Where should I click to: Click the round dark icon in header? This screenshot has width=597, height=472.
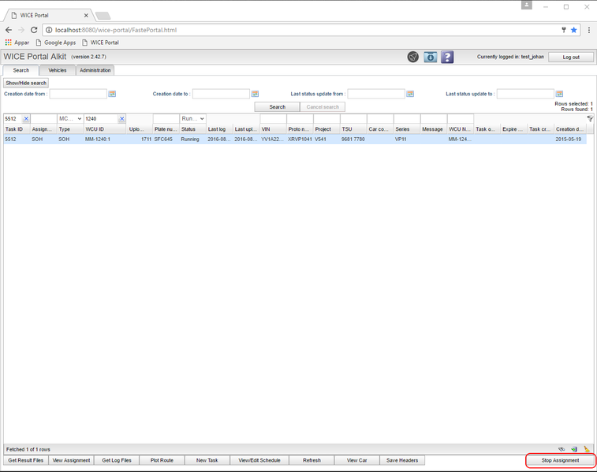(x=412, y=57)
